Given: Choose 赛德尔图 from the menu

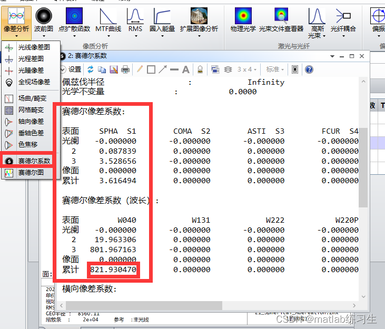Looking at the screenshot, I should click(31, 173).
